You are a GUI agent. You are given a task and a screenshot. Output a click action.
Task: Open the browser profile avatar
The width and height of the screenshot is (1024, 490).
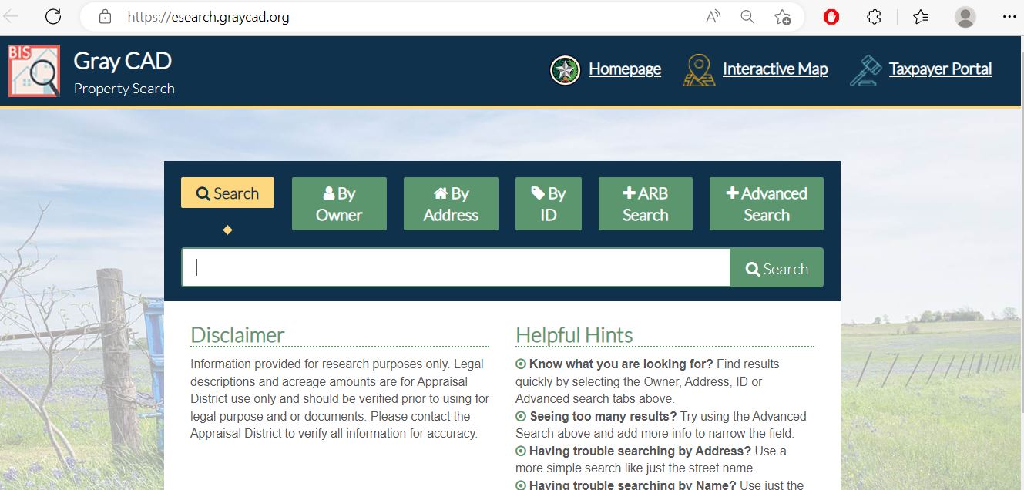[x=965, y=16]
